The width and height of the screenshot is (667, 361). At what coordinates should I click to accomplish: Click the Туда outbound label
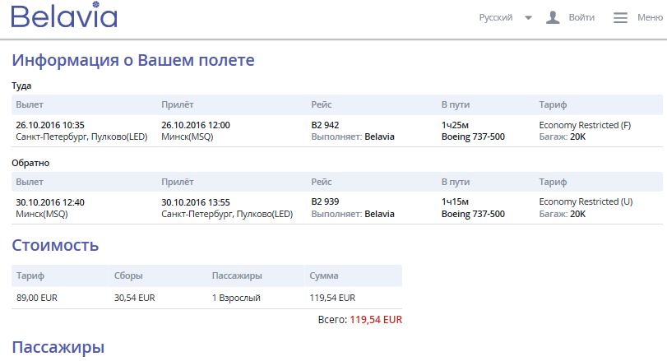(x=22, y=86)
